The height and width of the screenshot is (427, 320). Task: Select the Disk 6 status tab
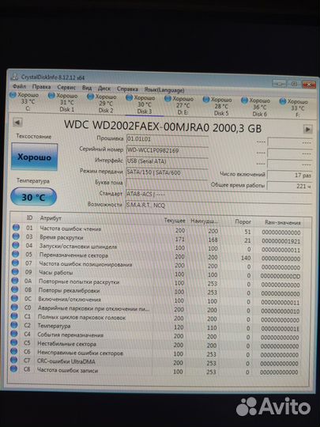coord(256,108)
